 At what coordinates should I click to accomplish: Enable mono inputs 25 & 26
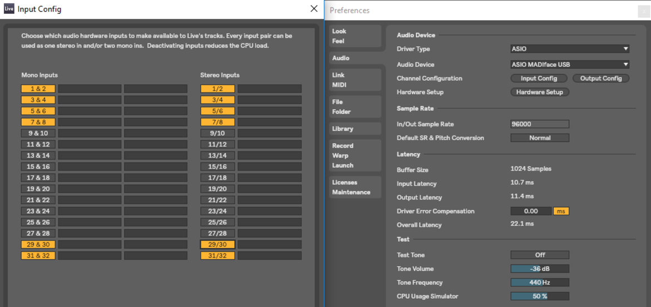point(38,222)
